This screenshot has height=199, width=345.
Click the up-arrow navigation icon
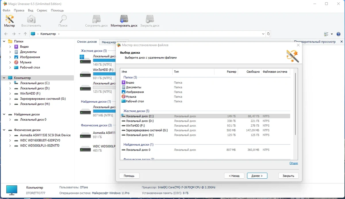tap(25, 34)
